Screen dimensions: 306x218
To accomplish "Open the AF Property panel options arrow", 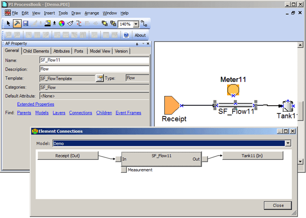I will pyautogui.click(x=143, y=44).
